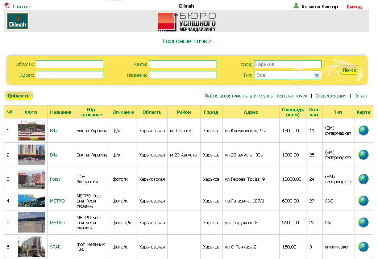Click the Название column header
The image size is (378, 259).
[x=61, y=112]
